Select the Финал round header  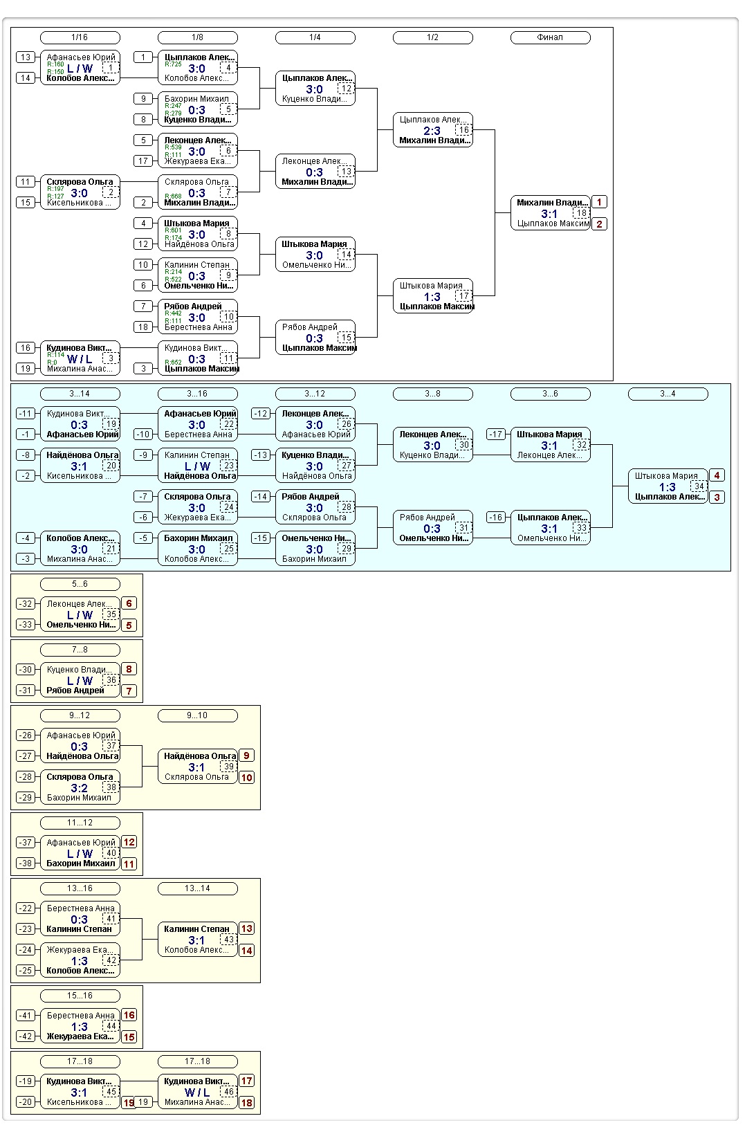pyautogui.click(x=550, y=37)
